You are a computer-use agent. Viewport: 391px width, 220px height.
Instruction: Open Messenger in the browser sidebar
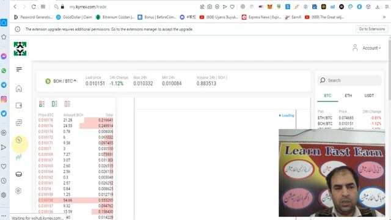[4, 56]
